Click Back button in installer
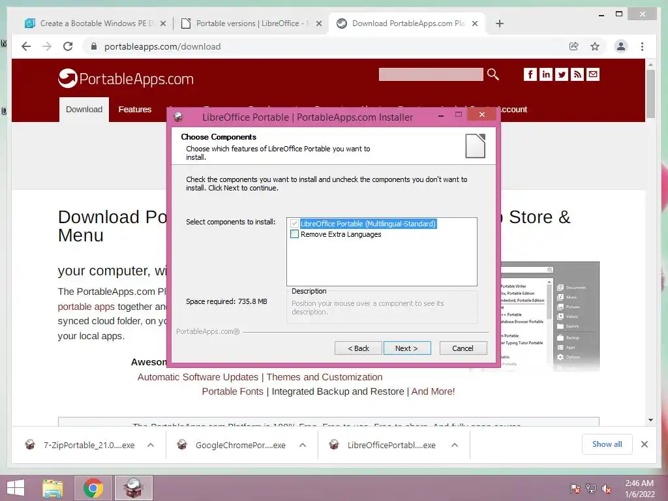The width and height of the screenshot is (668, 501). [x=358, y=348]
